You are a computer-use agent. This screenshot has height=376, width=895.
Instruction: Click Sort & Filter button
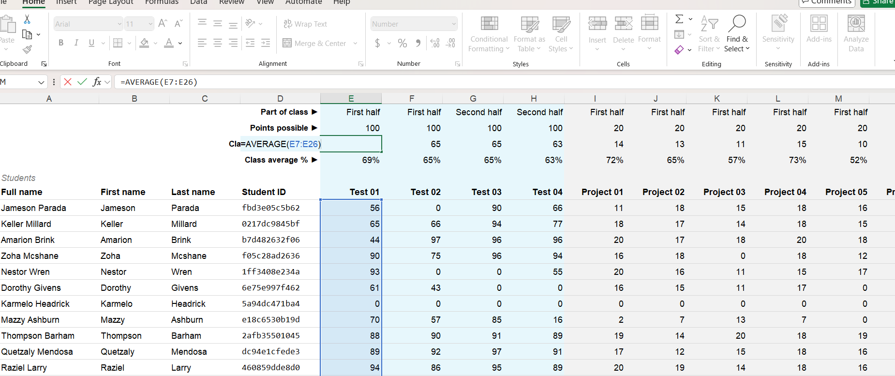point(709,33)
